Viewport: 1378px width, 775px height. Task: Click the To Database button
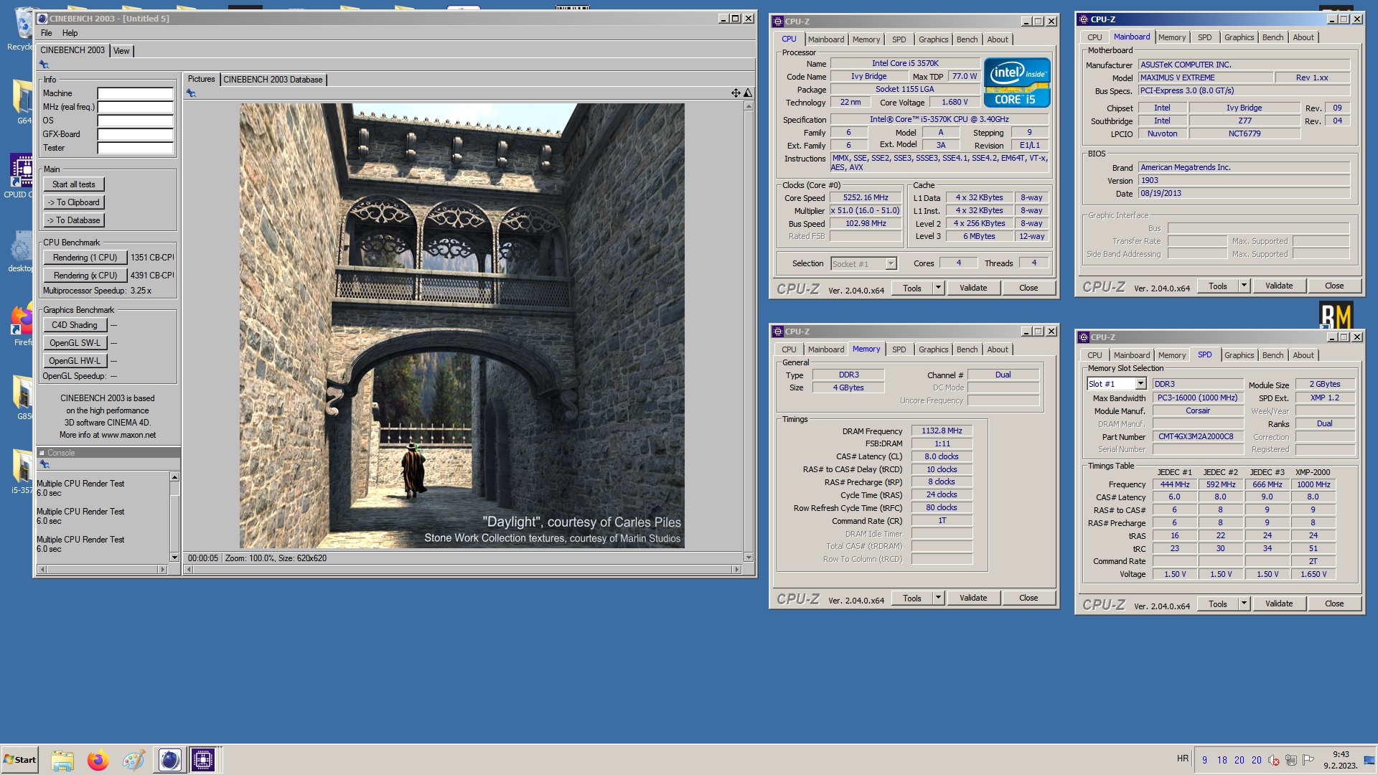click(x=74, y=220)
